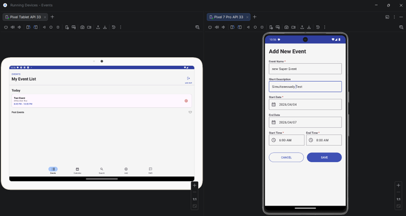The height and width of the screenshot is (216, 406).
Task: Click the CANCEL button on the event form
Action: pyautogui.click(x=286, y=157)
